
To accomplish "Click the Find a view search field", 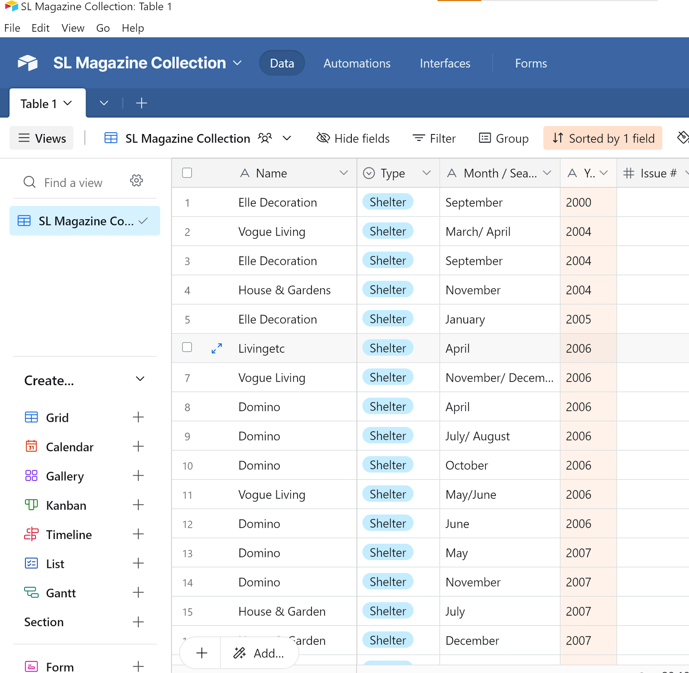I will (73, 183).
